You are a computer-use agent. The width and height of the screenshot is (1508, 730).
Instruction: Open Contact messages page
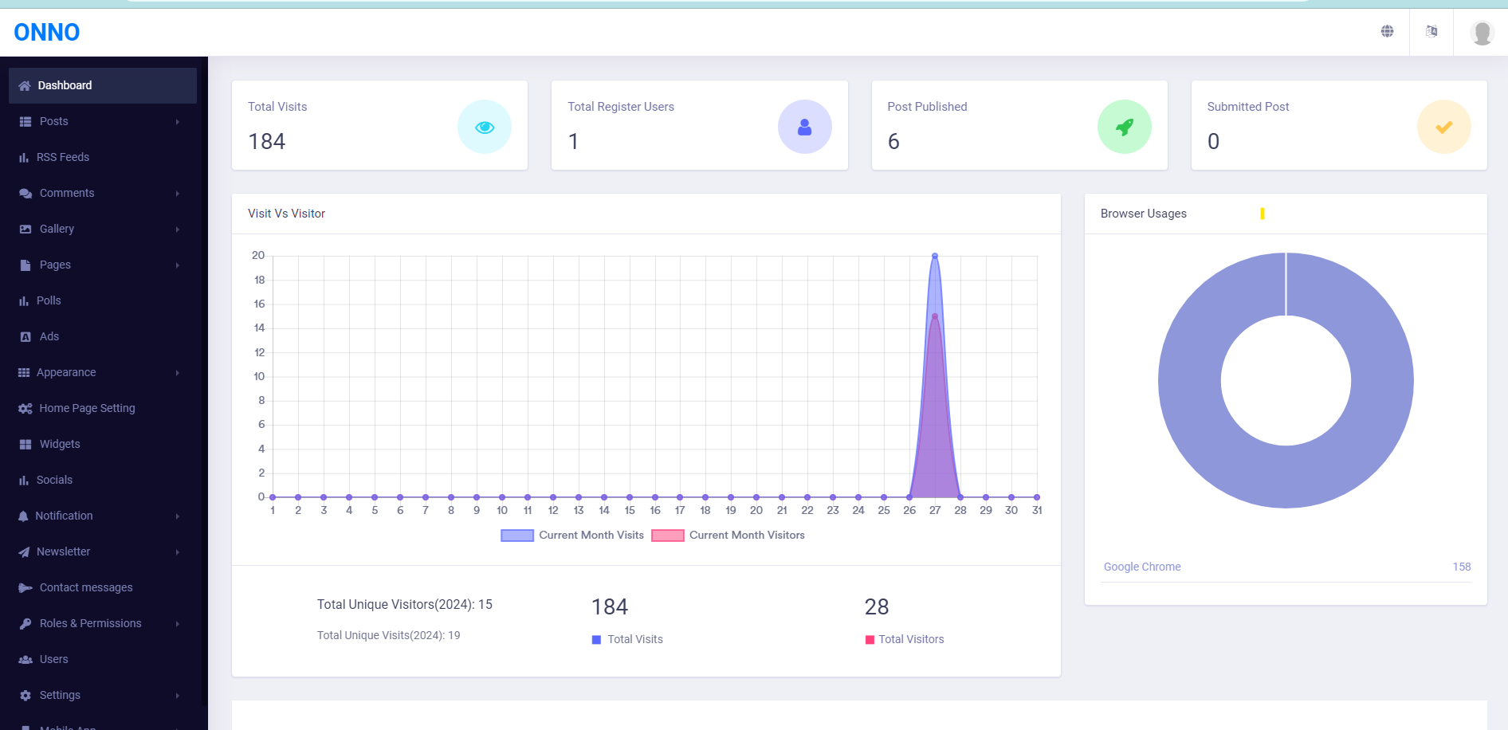point(103,587)
